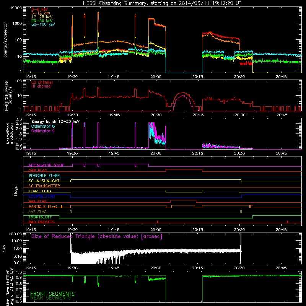Click the 'Energy band: 12-25 keV' annotation
The height and width of the screenshot is (306, 306).
(55, 122)
